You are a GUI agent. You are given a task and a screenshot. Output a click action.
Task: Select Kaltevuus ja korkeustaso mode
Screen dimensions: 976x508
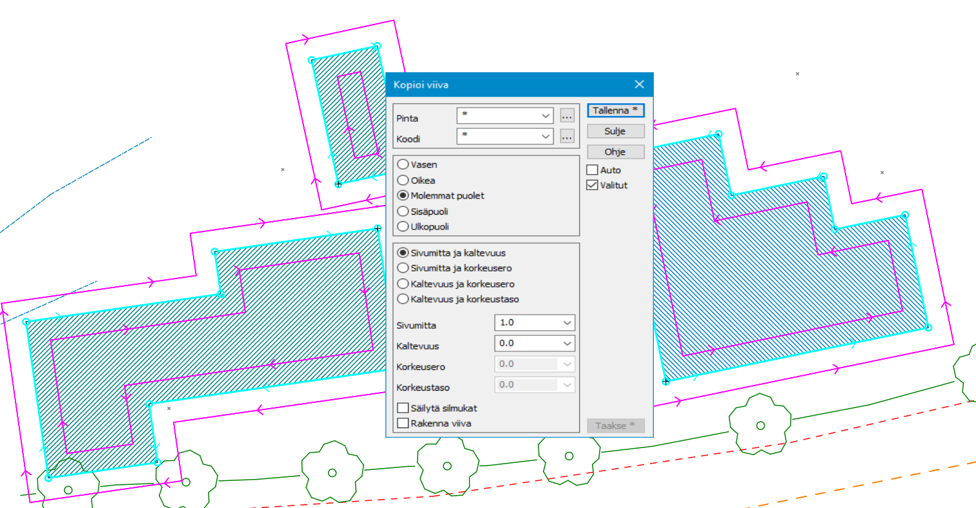(403, 299)
